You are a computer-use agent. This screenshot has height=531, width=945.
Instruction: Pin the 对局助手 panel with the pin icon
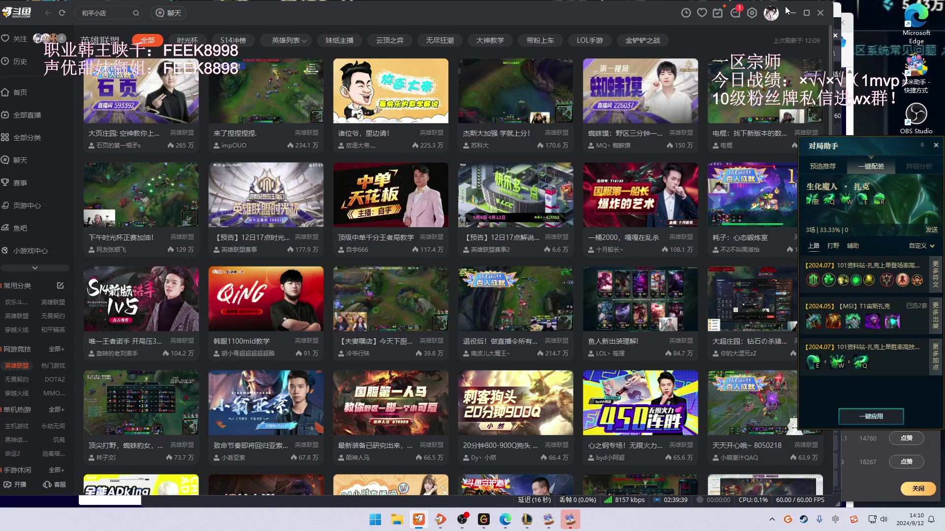click(x=922, y=146)
